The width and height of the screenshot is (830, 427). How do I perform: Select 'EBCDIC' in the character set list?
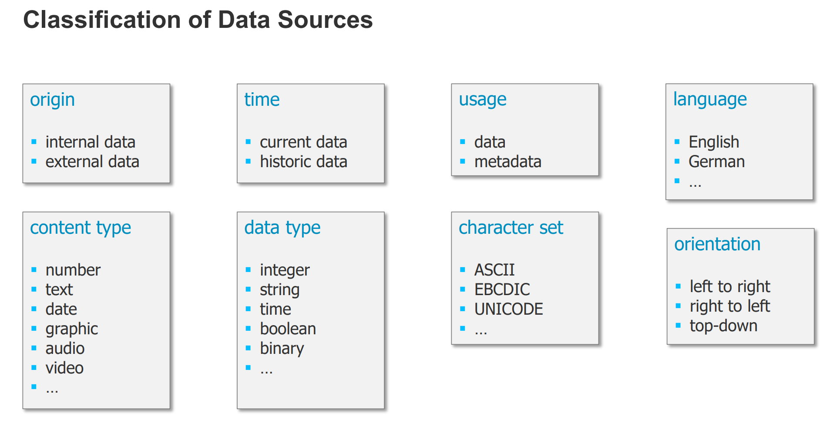click(502, 289)
